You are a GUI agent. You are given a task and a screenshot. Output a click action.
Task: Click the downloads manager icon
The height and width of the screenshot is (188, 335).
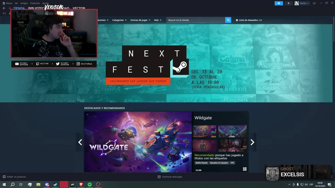(x=159, y=177)
